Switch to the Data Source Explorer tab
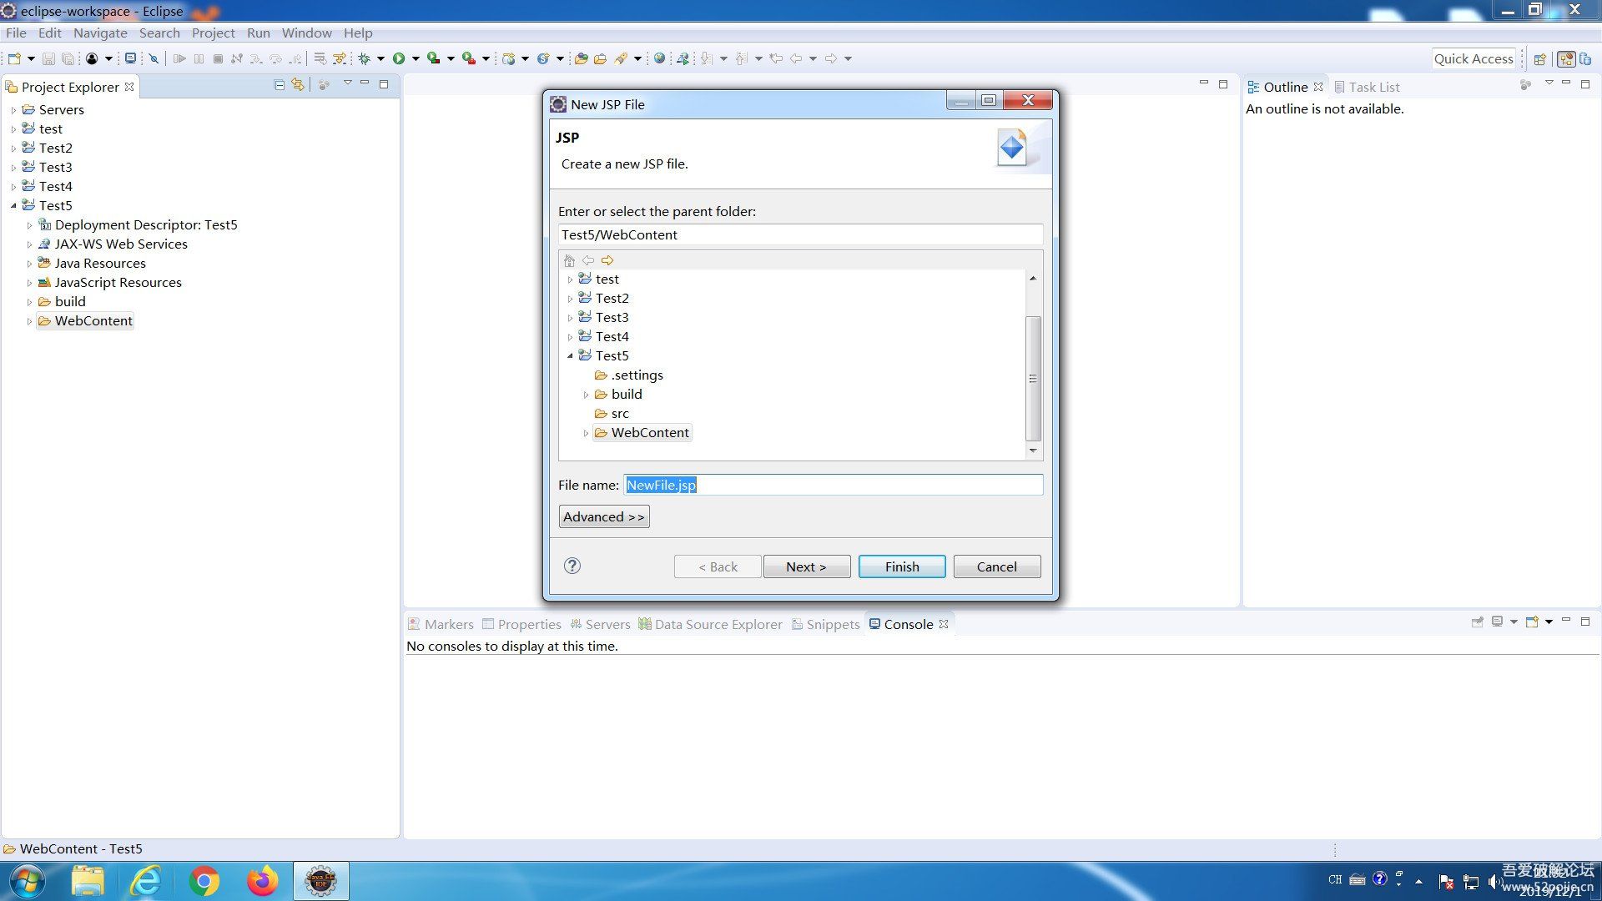 (x=711, y=624)
